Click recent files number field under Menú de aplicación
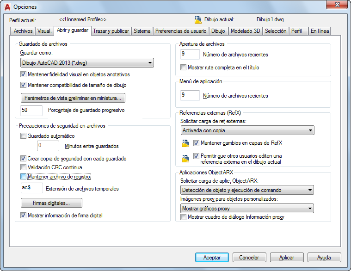This screenshot has height=271, width=351. 190,96
